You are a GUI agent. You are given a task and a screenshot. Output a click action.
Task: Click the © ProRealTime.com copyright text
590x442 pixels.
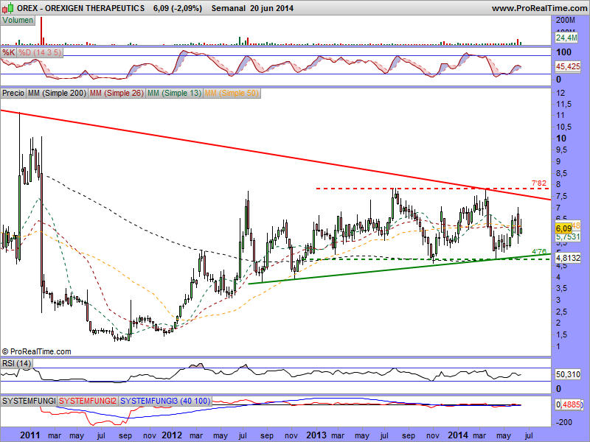point(36,352)
